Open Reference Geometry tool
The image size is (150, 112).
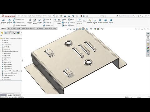[79, 21]
